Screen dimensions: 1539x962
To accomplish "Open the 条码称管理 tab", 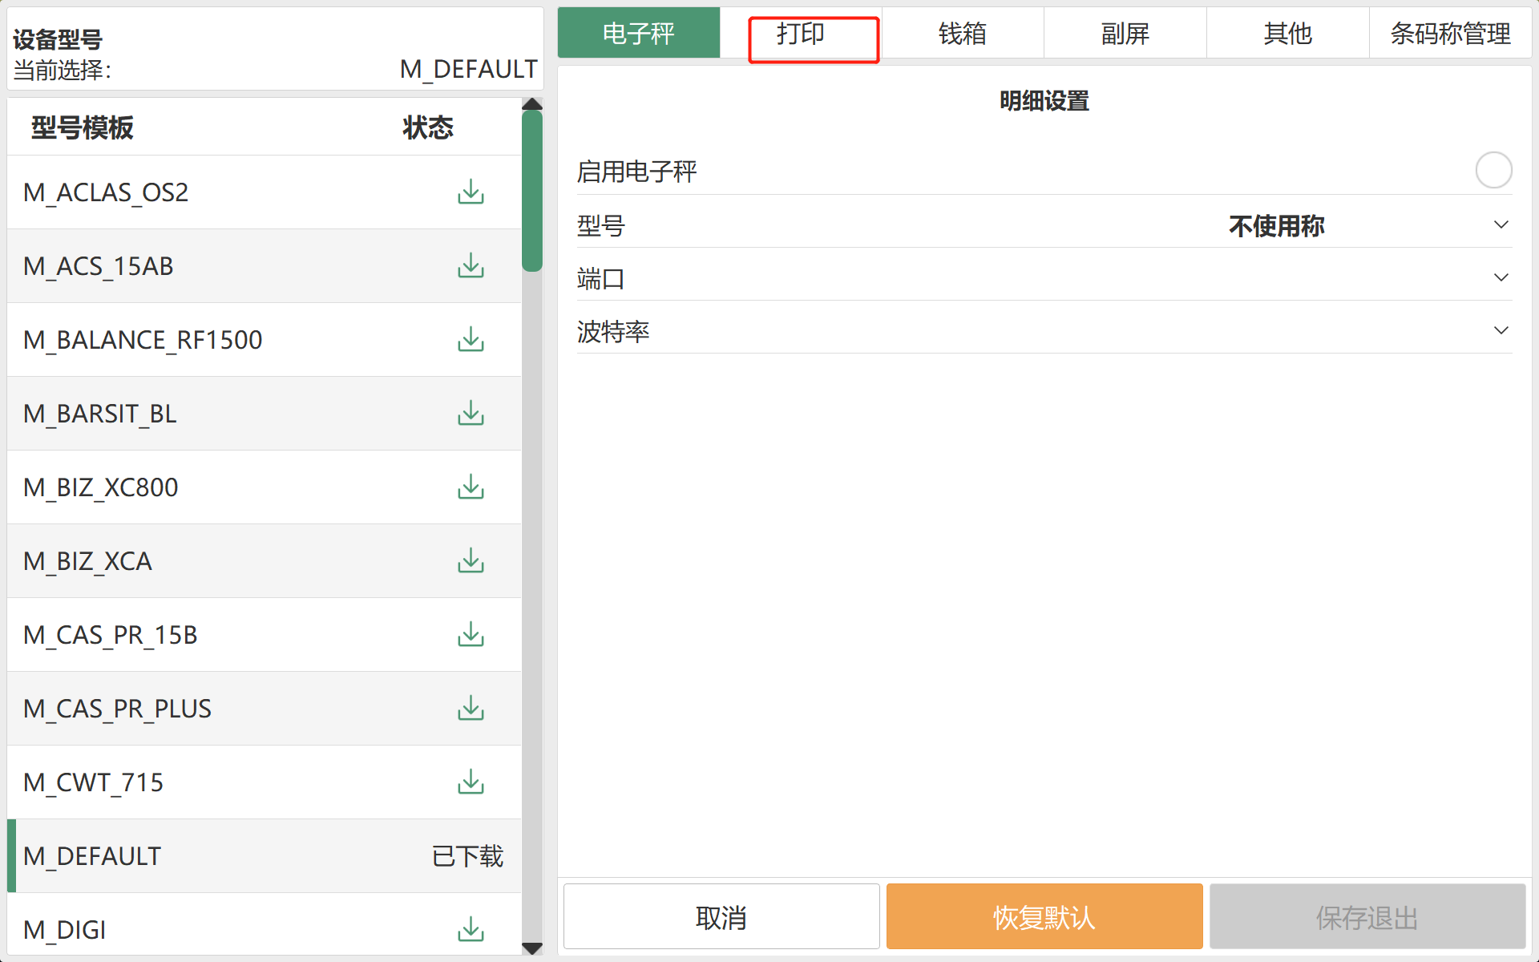I will pos(1451,33).
